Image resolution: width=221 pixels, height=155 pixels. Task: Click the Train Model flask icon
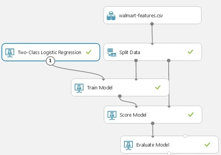[x=79, y=88]
